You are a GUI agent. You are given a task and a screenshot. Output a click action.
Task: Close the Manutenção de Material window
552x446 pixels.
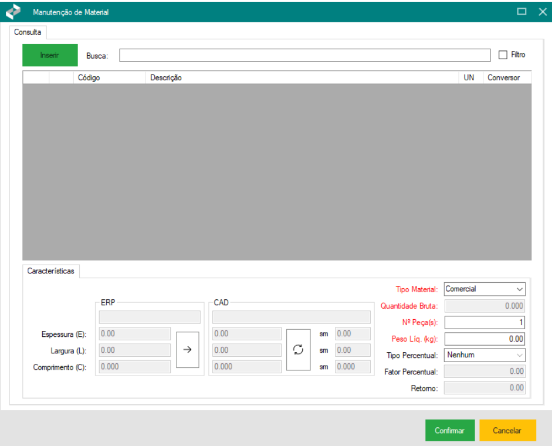point(542,12)
